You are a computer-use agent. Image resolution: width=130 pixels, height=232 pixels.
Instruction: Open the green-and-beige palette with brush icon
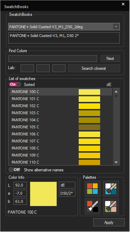point(111,206)
